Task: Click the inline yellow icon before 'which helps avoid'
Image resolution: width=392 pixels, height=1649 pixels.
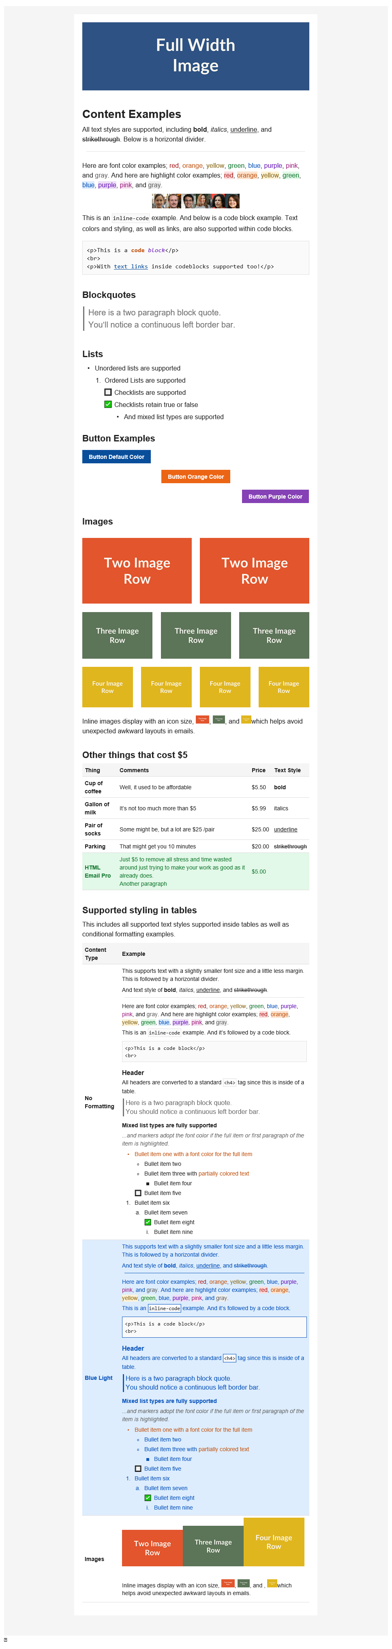Action: (246, 720)
